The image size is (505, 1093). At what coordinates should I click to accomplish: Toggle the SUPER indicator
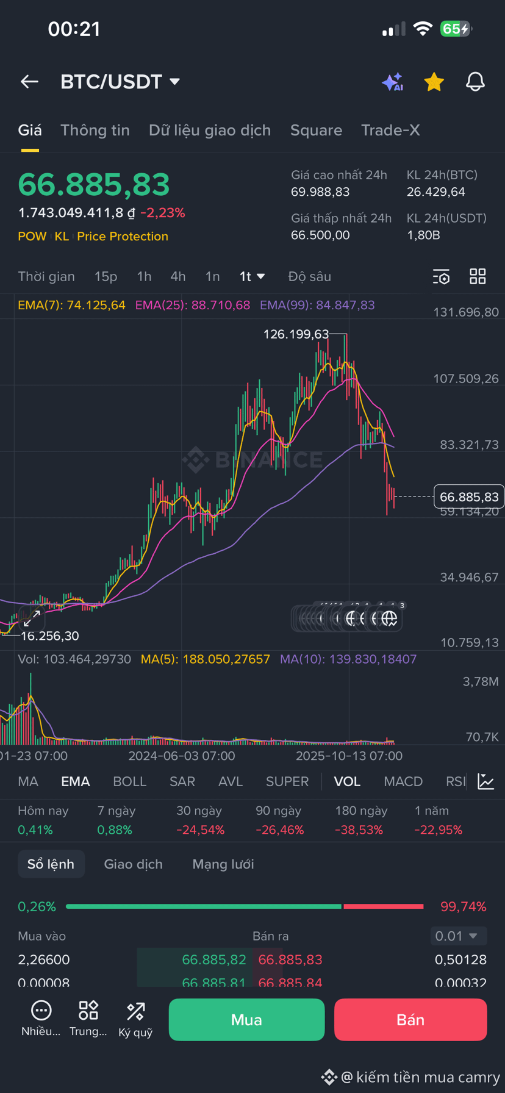click(287, 781)
